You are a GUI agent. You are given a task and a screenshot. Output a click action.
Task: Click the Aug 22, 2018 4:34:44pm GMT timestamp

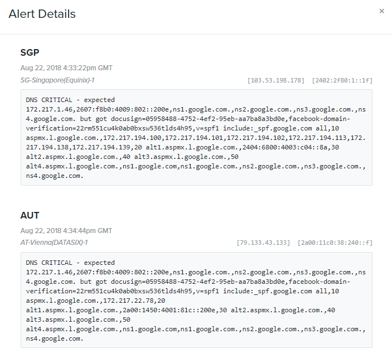click(x=66, y=231)
